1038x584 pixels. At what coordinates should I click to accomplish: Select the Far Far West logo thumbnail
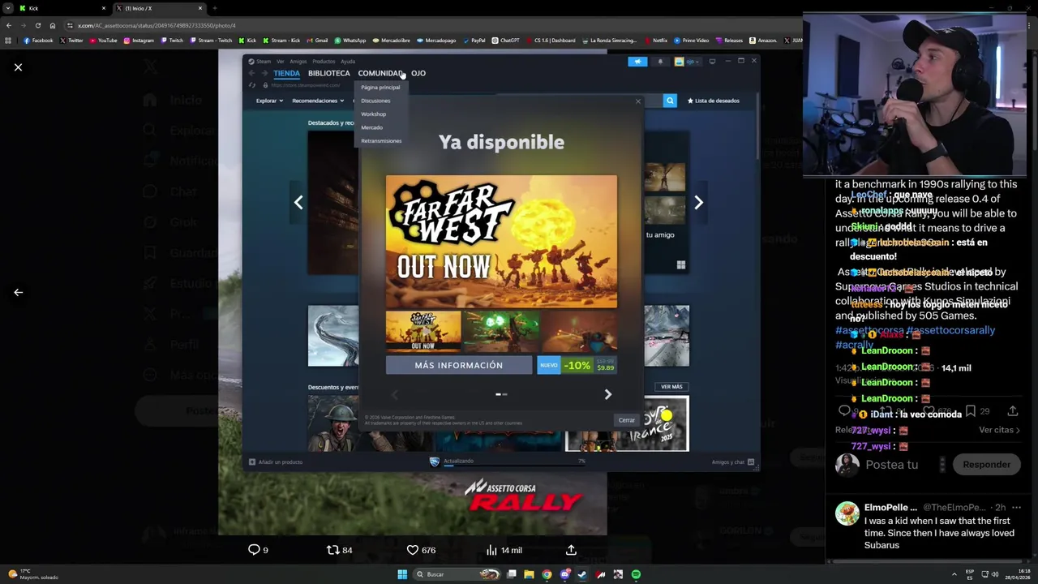[423, 331]
